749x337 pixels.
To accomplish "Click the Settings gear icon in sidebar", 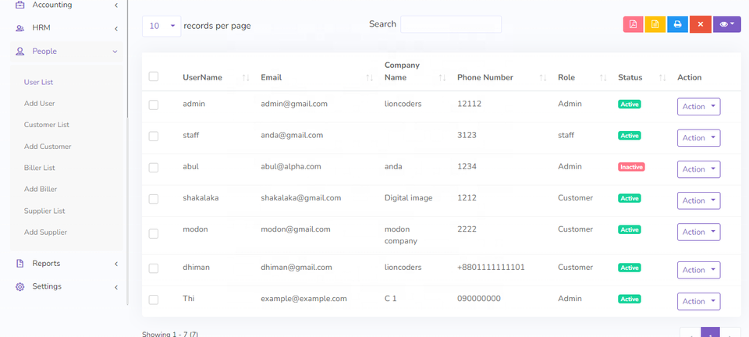I will (20, 286).
